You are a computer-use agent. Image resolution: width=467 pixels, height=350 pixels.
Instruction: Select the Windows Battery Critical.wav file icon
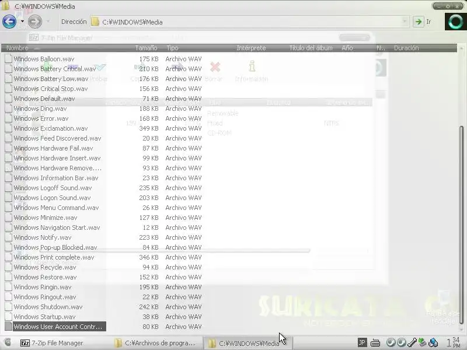point(8,69)
